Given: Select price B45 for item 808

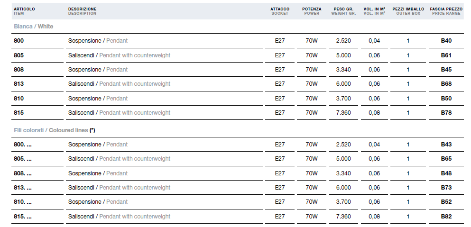Looking at the screenshot, I should [446, 70].
